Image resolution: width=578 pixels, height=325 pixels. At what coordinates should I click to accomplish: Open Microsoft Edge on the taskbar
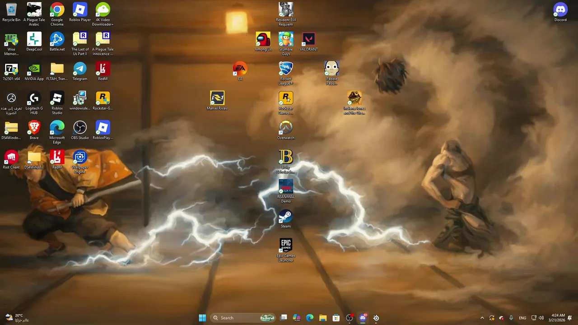click(310, 318)
